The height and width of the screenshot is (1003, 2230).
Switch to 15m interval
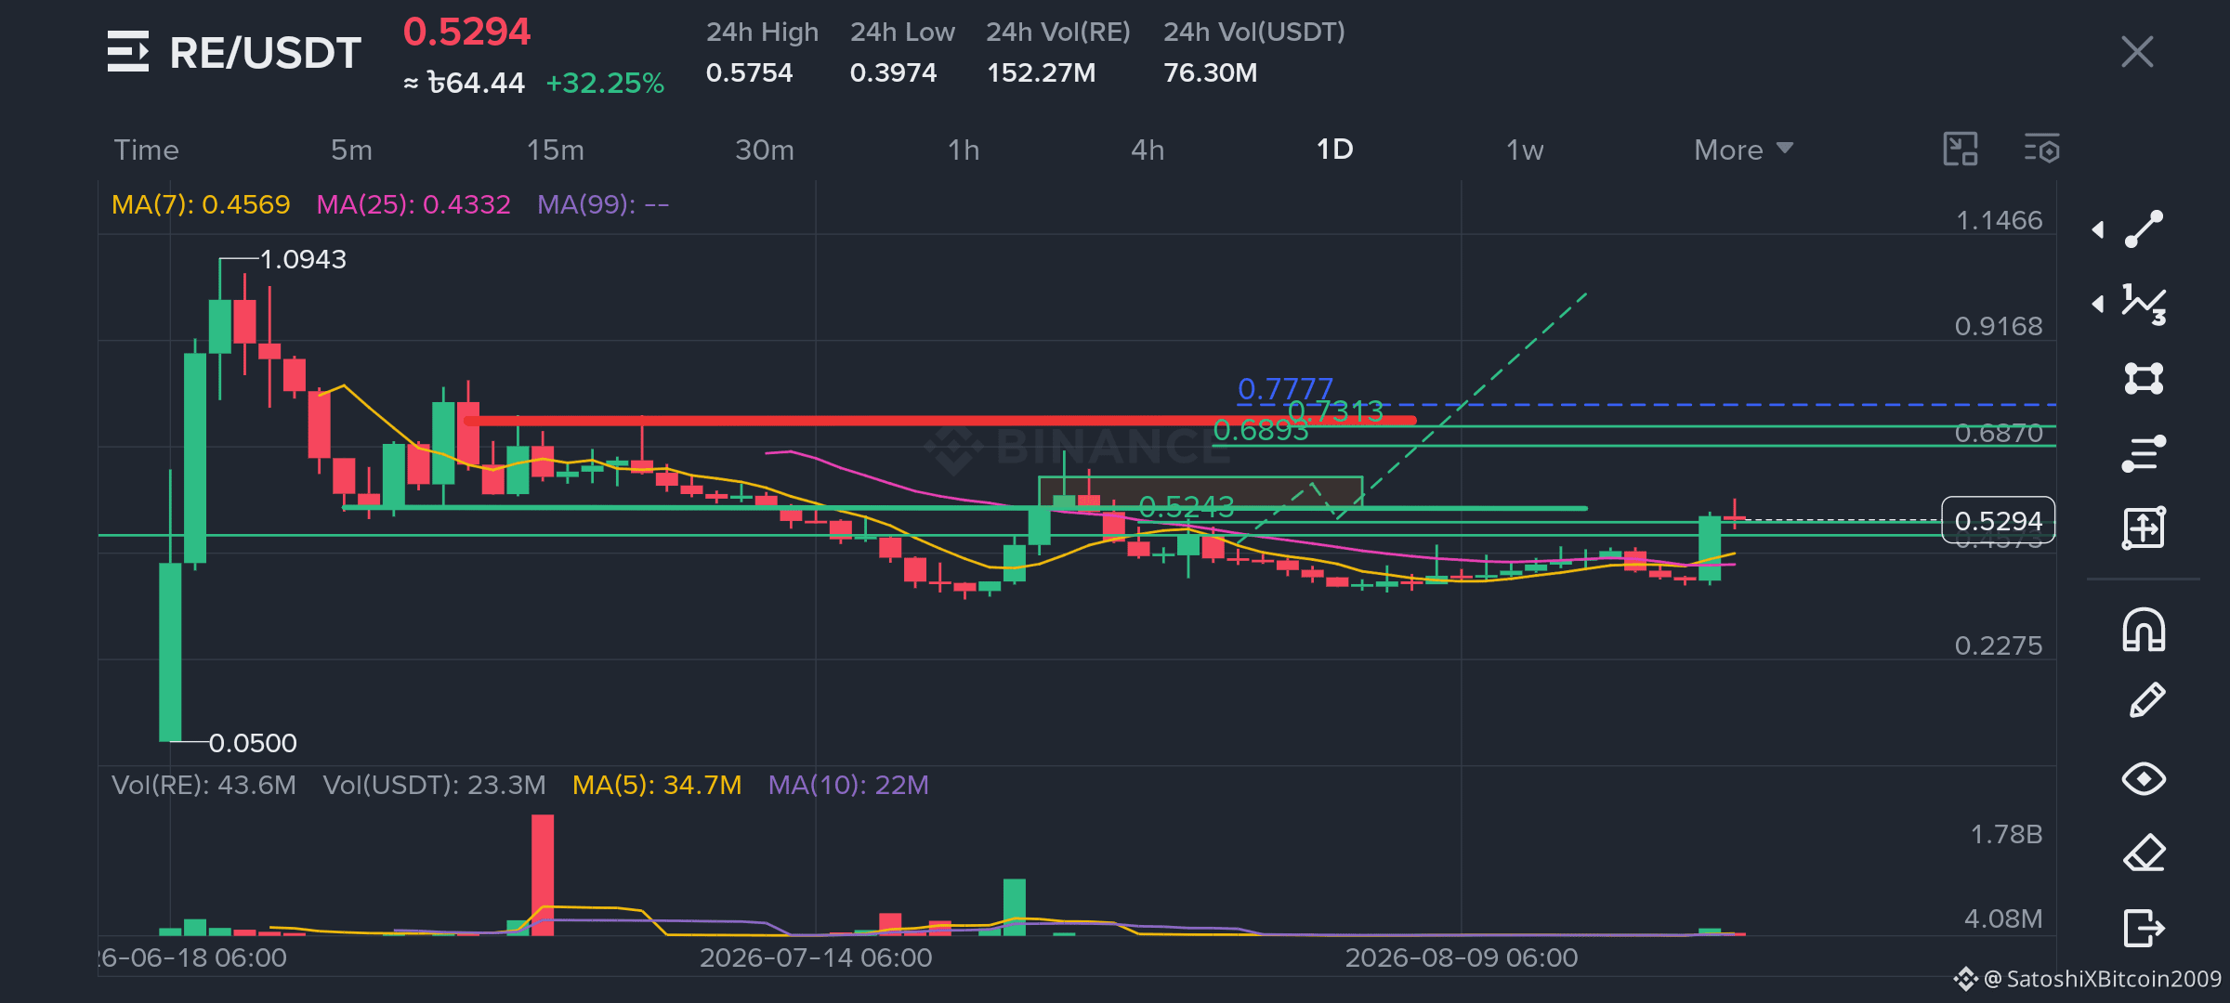556,150
